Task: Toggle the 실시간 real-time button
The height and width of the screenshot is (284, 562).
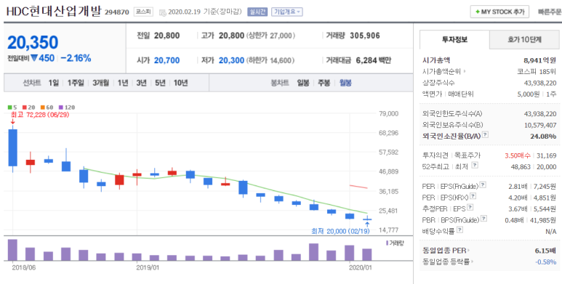Action: (257, 12)
